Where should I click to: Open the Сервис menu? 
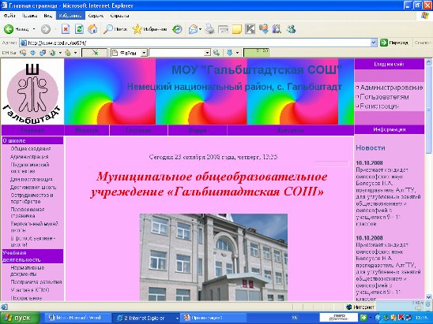96,16
